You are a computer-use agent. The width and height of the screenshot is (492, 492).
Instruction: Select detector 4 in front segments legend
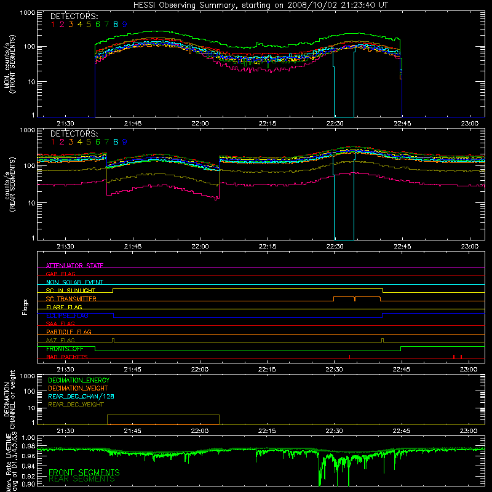pos(80,25)
